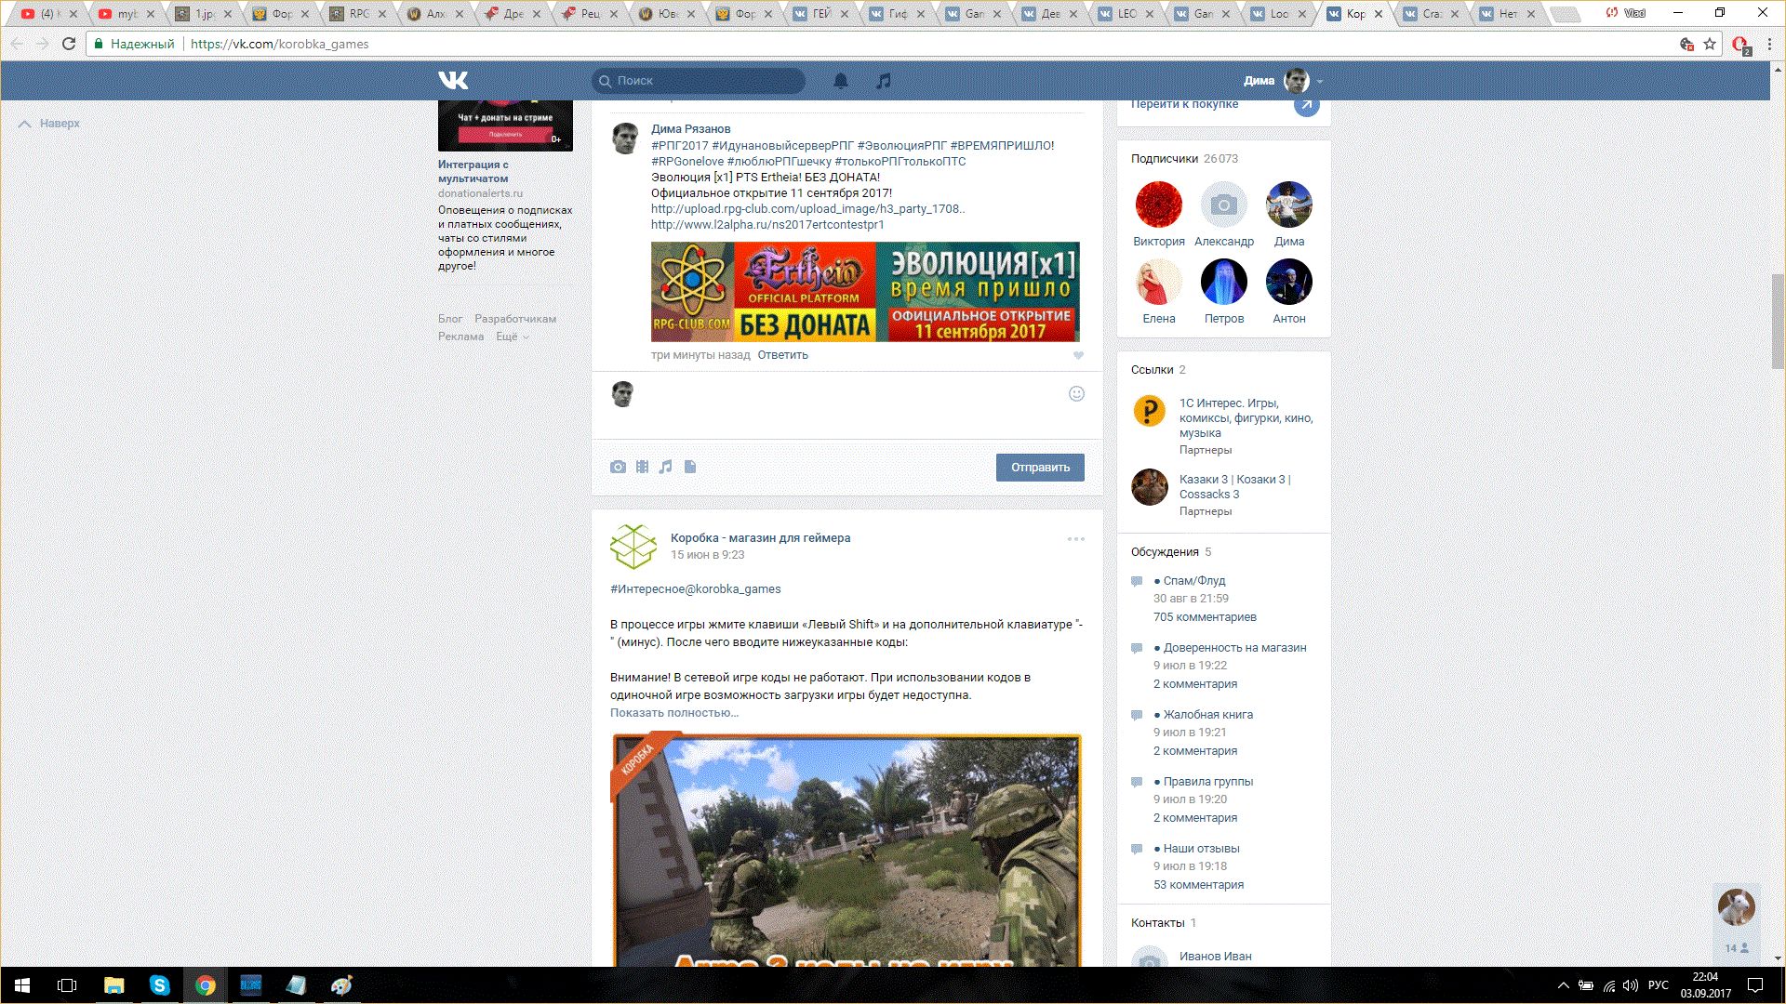
Task: Go back with browser back arrow
Action: click(x=17, y=44)
